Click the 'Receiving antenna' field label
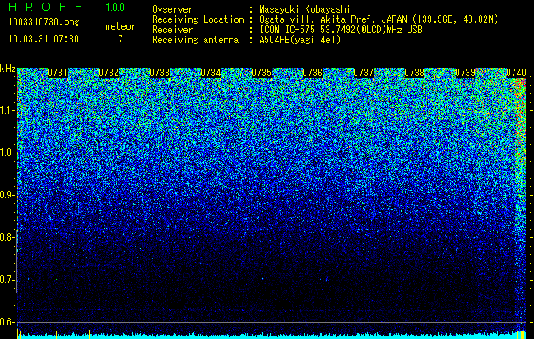 click(195, 40)
